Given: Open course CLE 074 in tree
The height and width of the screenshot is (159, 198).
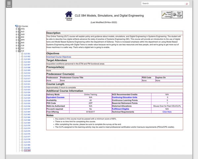Looking at the screenshot, I should [27, 128].
